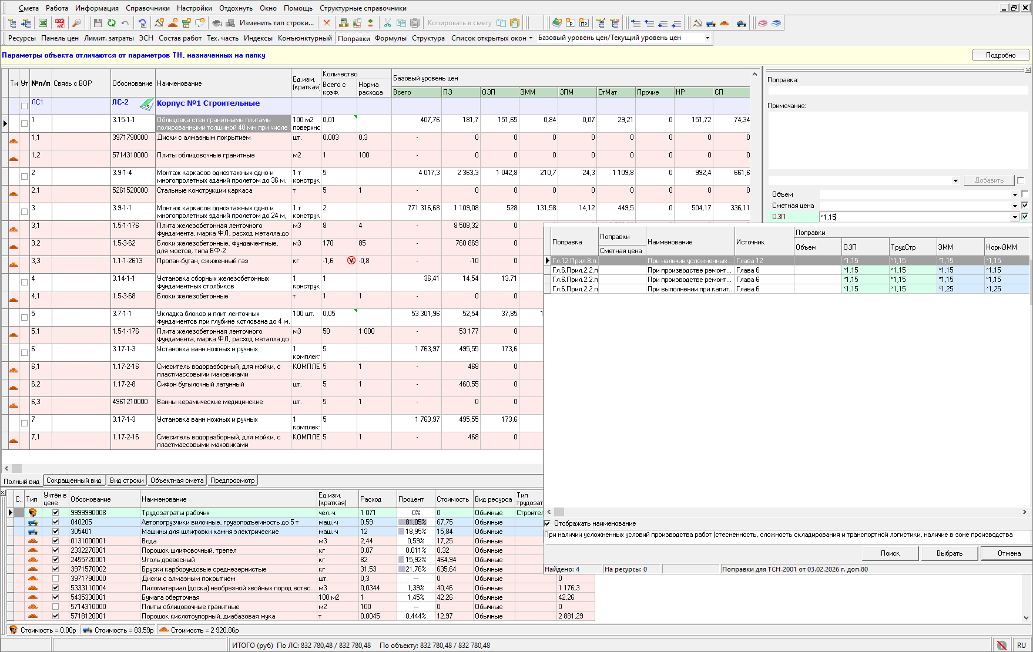Open the Справочники menu

147,8
